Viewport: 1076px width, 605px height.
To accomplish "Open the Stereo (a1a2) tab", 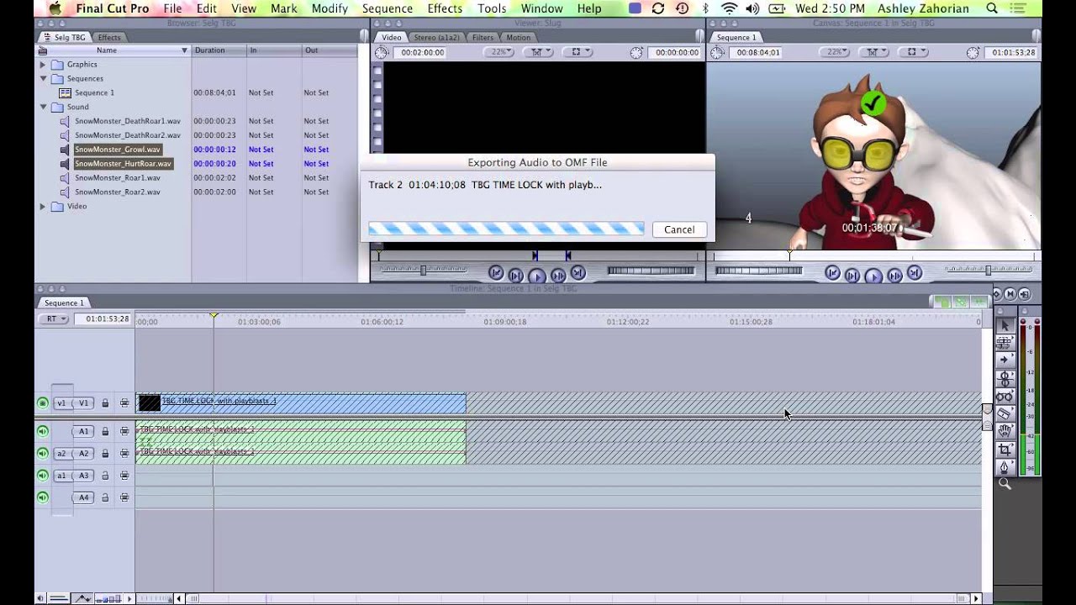I will pos(436,37).
